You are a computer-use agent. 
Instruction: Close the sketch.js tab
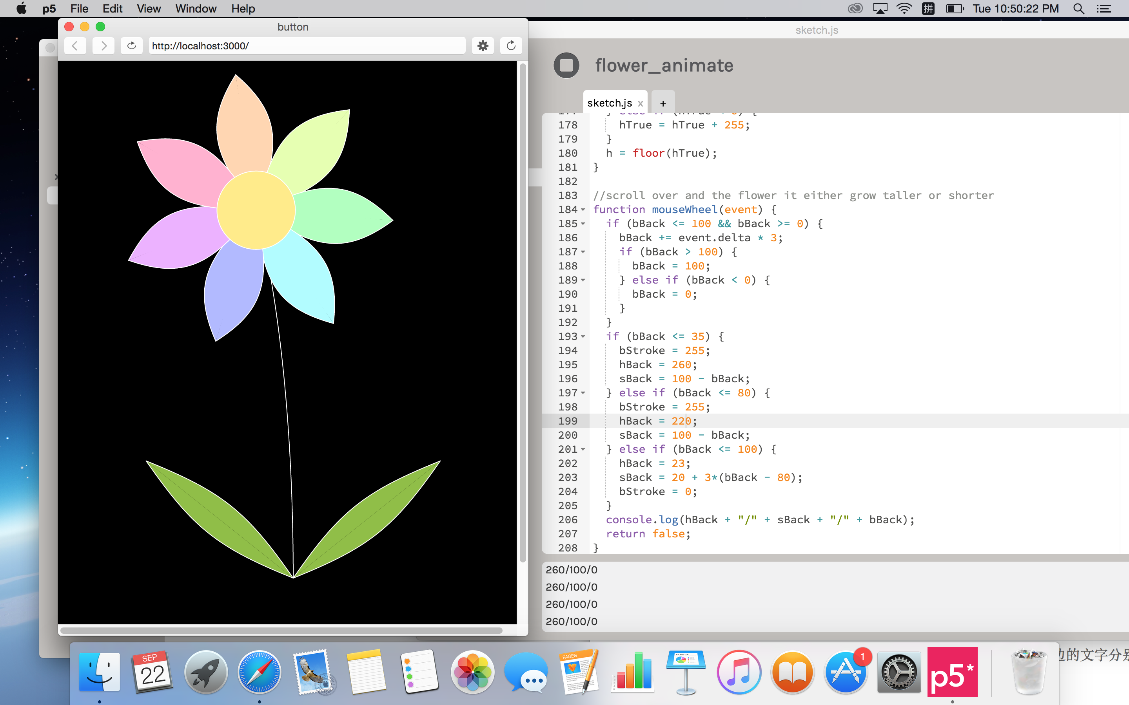[641, 103]
